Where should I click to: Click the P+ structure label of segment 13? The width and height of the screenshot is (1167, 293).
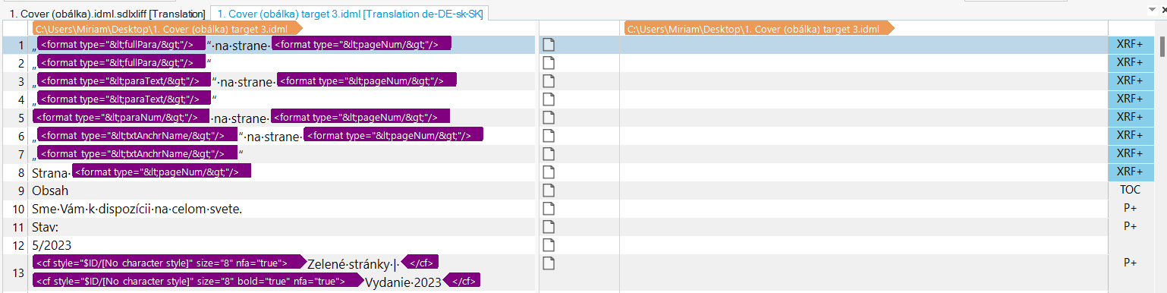tap(1130, 263)
